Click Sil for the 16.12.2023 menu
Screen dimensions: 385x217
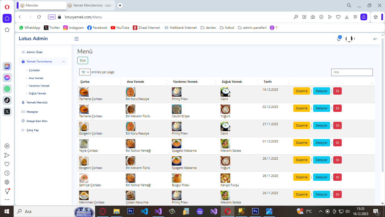[337, 91]
